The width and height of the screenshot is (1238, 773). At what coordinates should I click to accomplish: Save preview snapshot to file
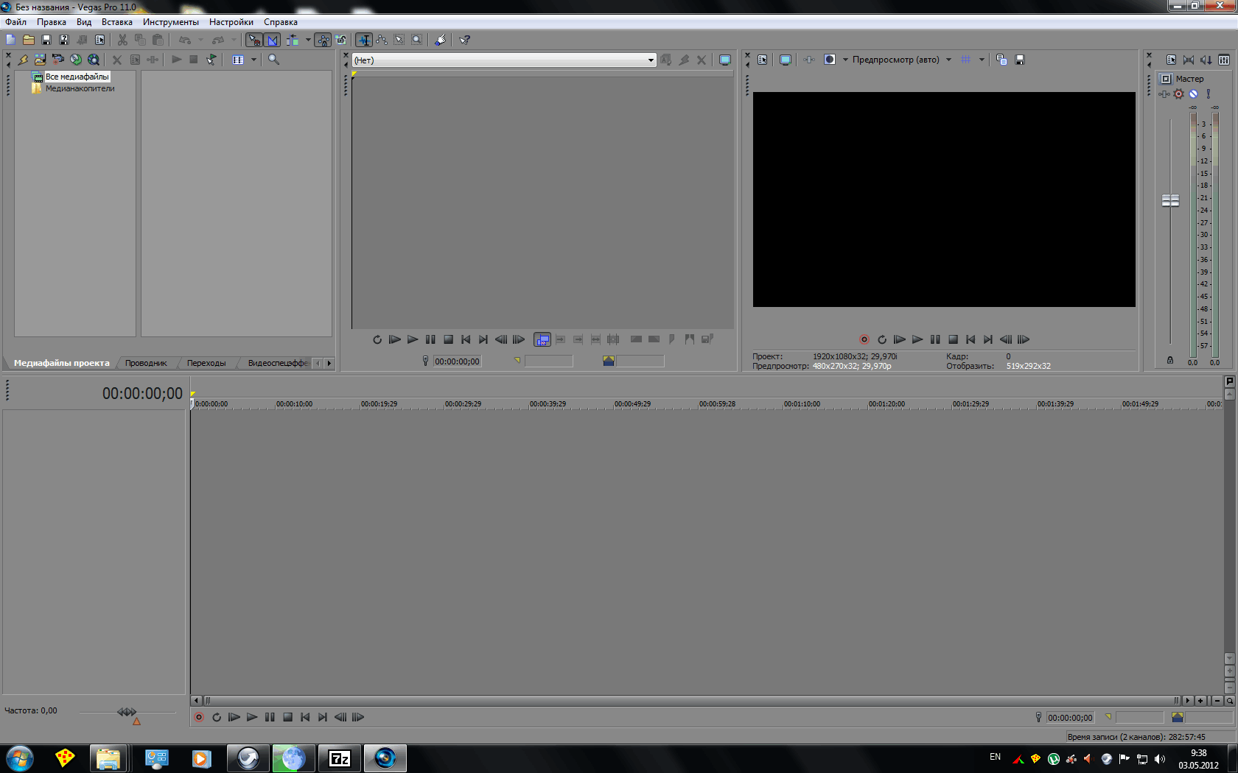pos(1020,60)
